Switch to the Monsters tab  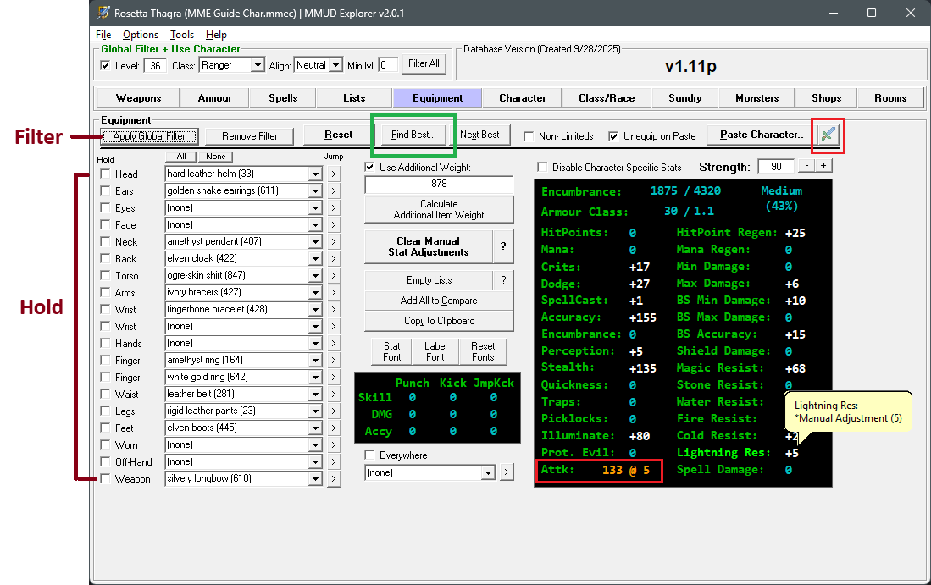(x=756, y=98)
